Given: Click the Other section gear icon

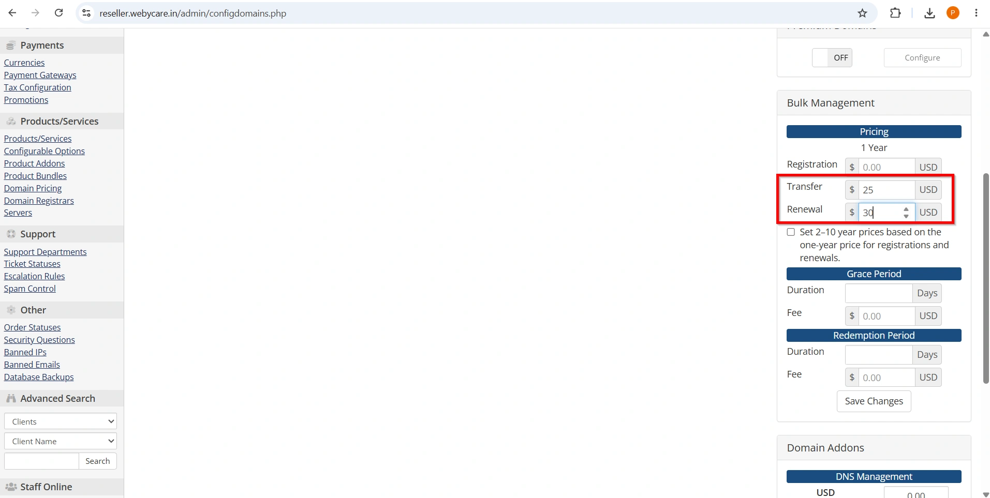Looking at the screenshot, I should point(11,310).
